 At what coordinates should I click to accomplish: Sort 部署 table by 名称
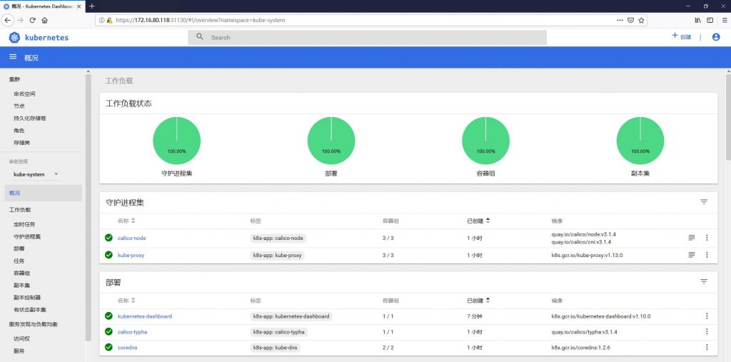coord(126,301)
